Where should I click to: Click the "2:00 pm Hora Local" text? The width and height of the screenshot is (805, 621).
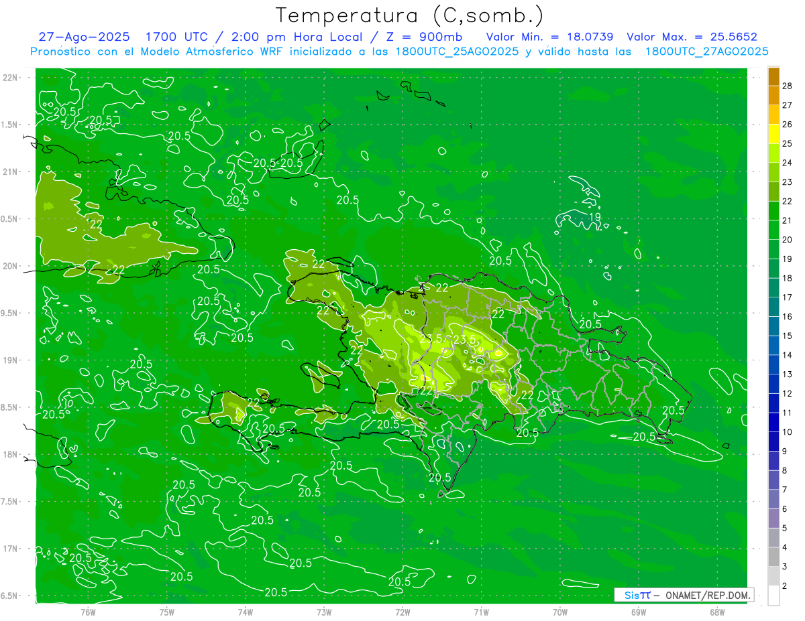pos(297,37)
